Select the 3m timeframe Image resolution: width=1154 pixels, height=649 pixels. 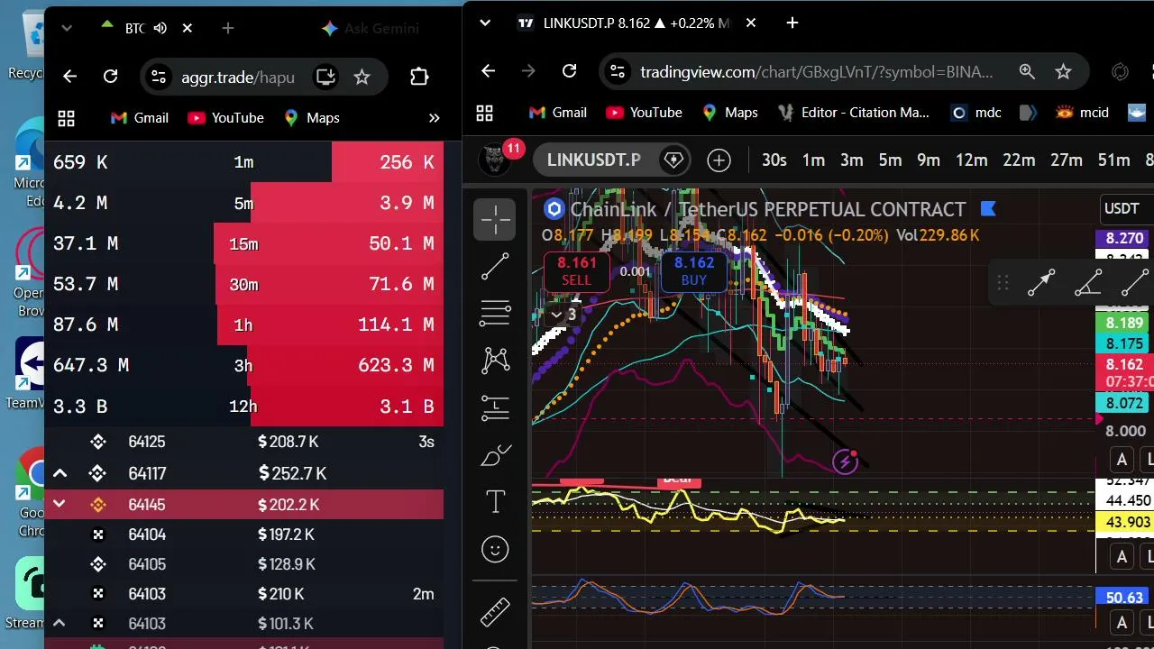pos(852,160)
